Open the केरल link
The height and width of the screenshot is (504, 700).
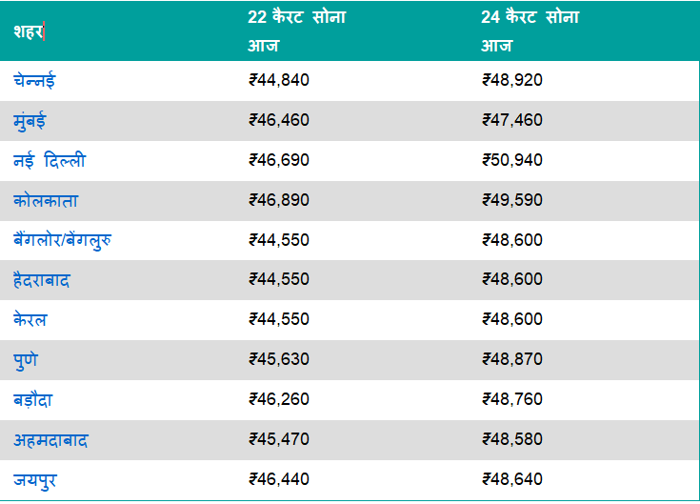click(30, 320)
